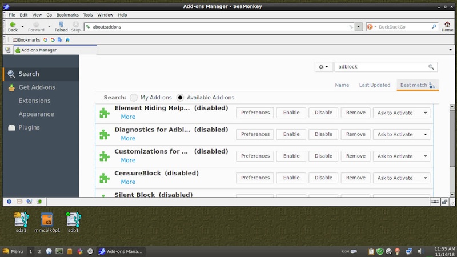Open a new tab with tab-bar button
The image size is (457, 257).
[x=8, y=50]
